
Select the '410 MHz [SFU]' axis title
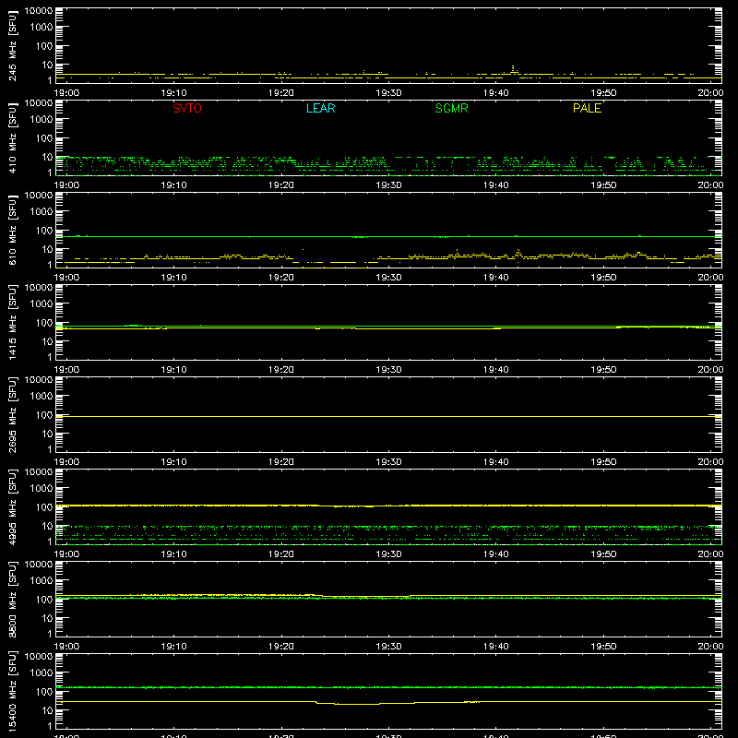click(13, 137)
